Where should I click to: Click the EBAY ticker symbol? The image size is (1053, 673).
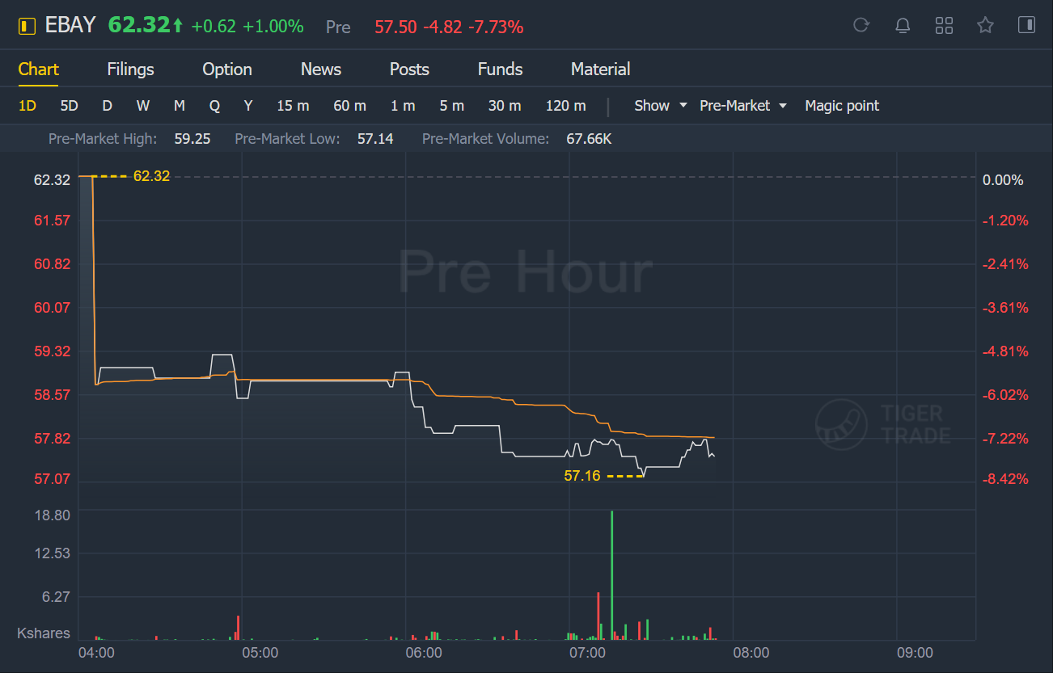(x=70, y=26)
